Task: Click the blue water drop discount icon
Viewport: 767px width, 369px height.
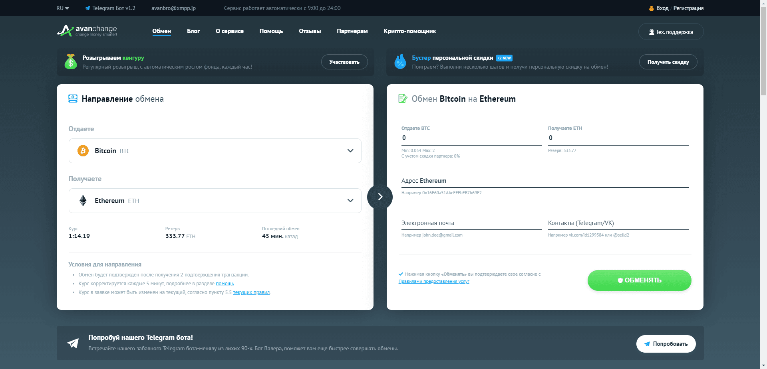Action: tap(400, 62)
